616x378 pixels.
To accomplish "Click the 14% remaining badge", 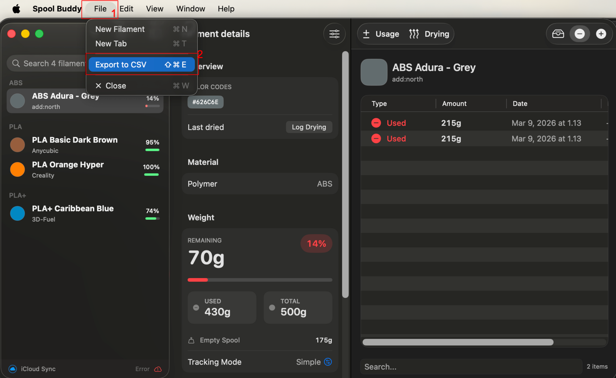I will pyautogui.click(x=316, y=244).
